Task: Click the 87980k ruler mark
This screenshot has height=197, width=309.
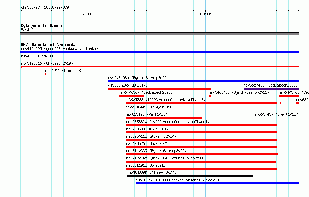Action: coord(86,14)
